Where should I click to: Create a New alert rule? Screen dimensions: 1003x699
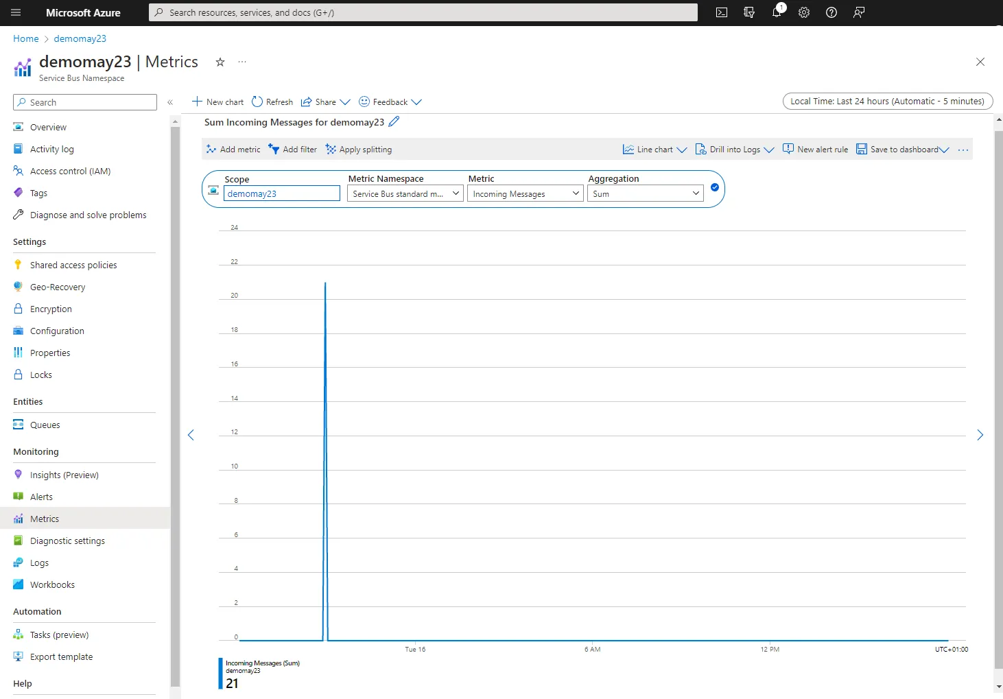[x=816, y=150]
